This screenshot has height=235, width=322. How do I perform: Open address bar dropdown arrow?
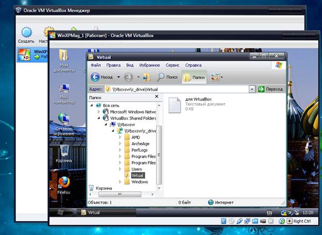point(252,89)
